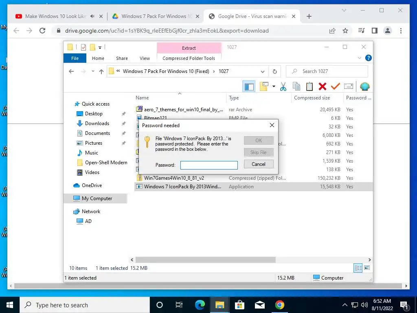Bookmark this page with star icon
Screen dimensions: 417x313
(345, 31)
